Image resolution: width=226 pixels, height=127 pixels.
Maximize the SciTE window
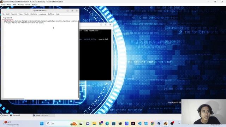pos(72,11)
